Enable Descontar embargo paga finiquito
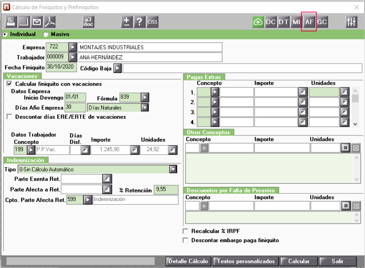The image size is (365, 268). point(185,240)
